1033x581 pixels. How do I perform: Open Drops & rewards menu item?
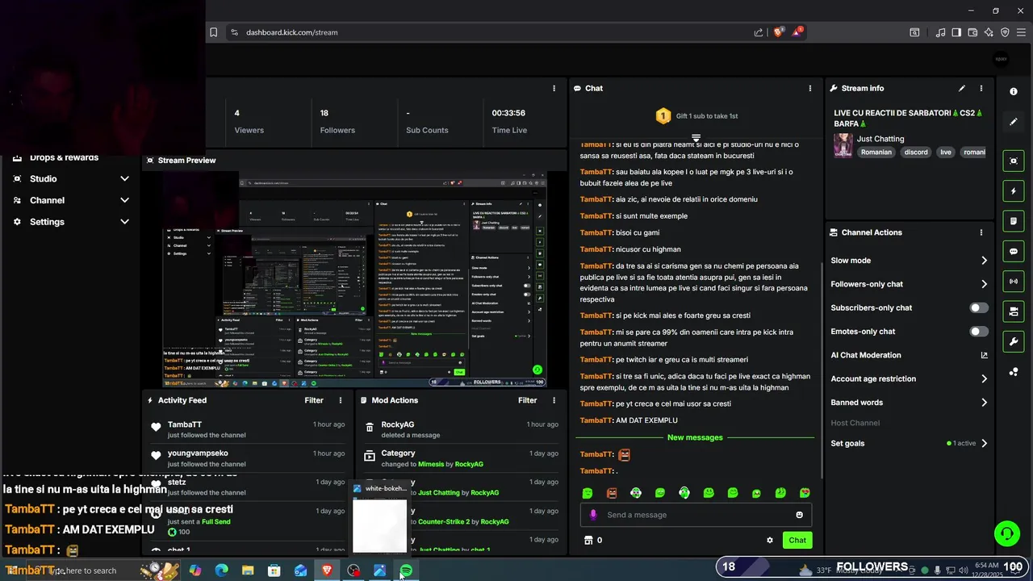pos(64,157)
